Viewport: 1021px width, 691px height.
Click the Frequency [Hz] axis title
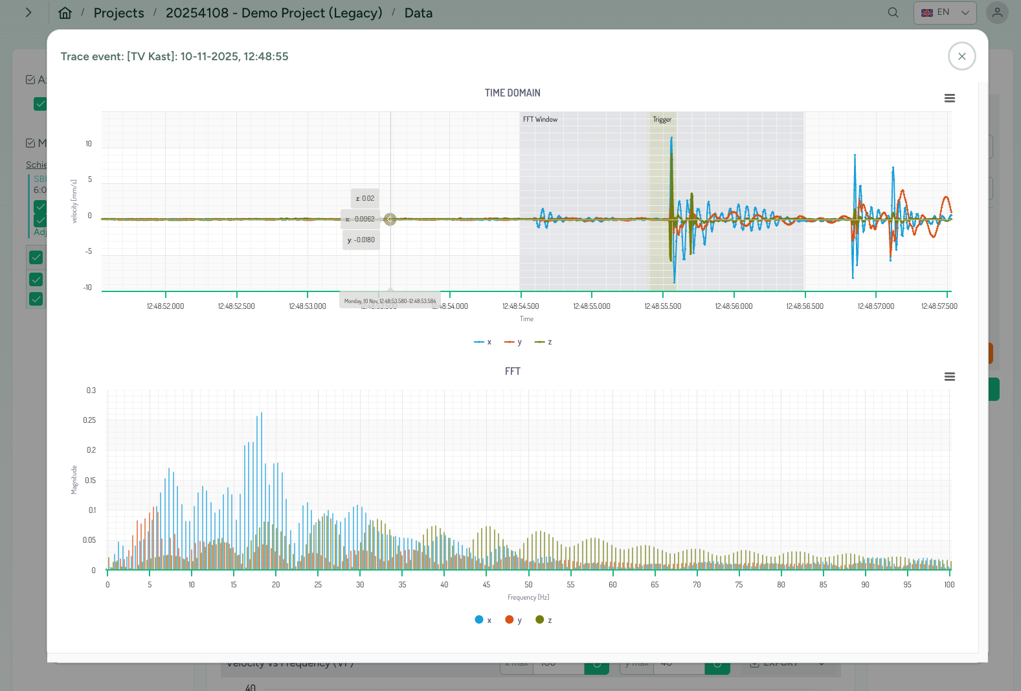tap(528, 597)
